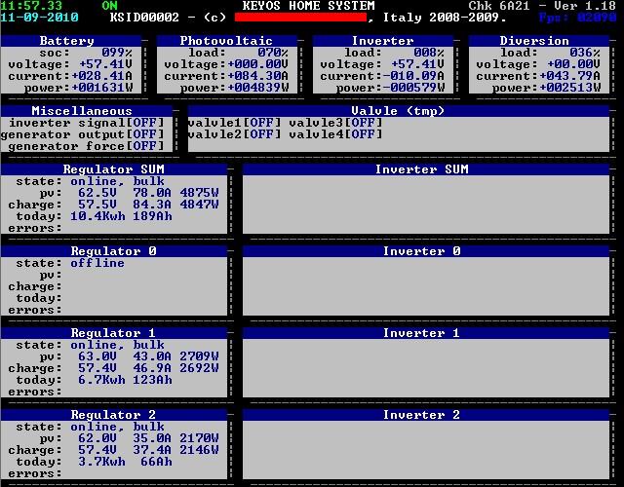
Task: Click Photovoltaic voltage +000.00V
Action: [257, 64]
